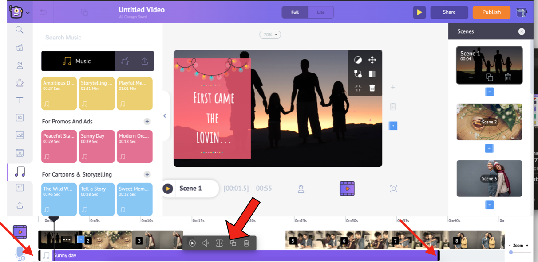Select the Scene 2 thumbnail
The width and height of the screenshot is (538, 262).
(489, 122)
